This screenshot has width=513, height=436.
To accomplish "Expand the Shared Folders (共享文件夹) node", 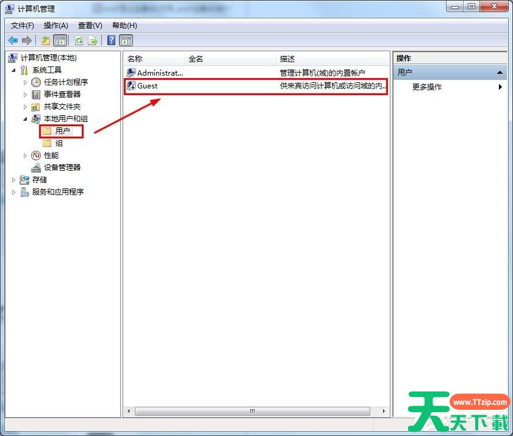I will tap(25, 107).
